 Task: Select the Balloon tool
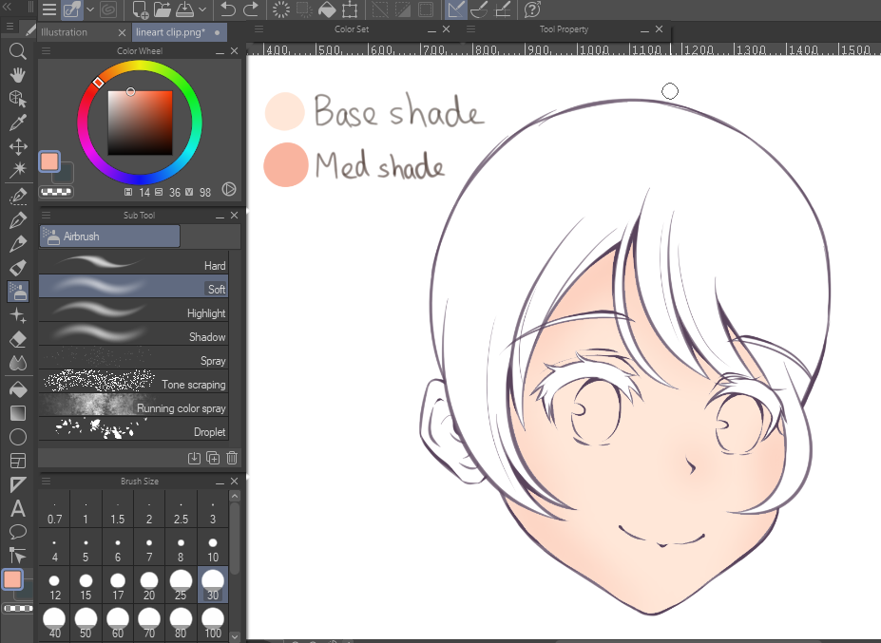[17, 531]
